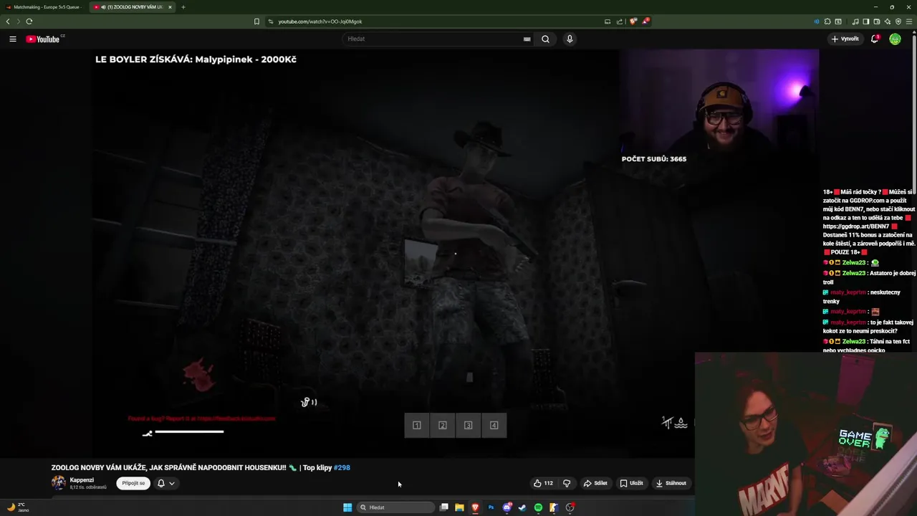Open the browser extensions puzzle icon
The height and width of the screenshot is (516, 917).
[827, 21]
